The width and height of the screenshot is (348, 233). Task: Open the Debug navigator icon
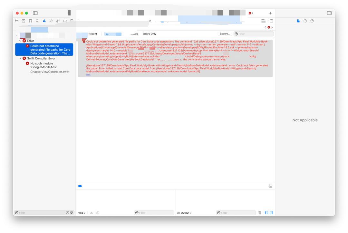tap(58, 21)
